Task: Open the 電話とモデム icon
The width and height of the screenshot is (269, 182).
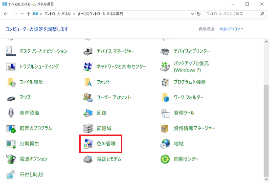Action: tap(88, 159)
